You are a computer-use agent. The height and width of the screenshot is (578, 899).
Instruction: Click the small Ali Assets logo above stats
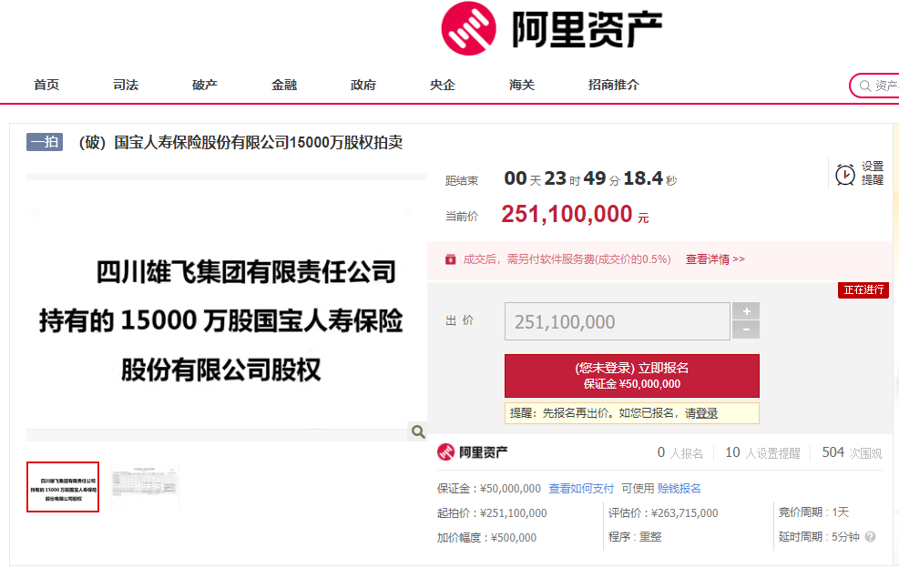pos(472,452)
